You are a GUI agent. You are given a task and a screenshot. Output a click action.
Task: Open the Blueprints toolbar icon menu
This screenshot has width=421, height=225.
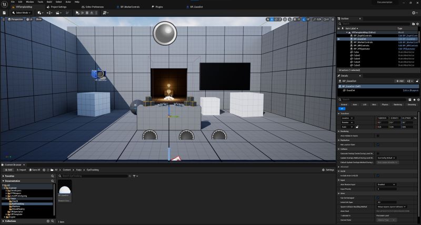click(49, 13)
